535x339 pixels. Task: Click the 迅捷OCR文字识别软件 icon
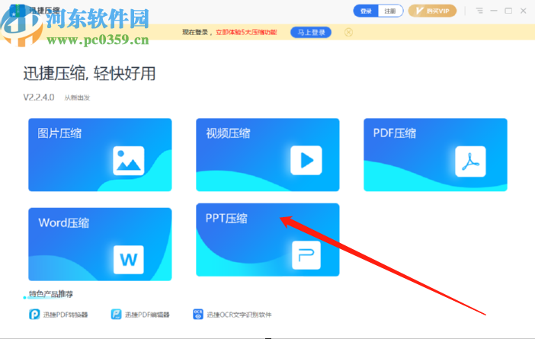[x=198, y=314]
